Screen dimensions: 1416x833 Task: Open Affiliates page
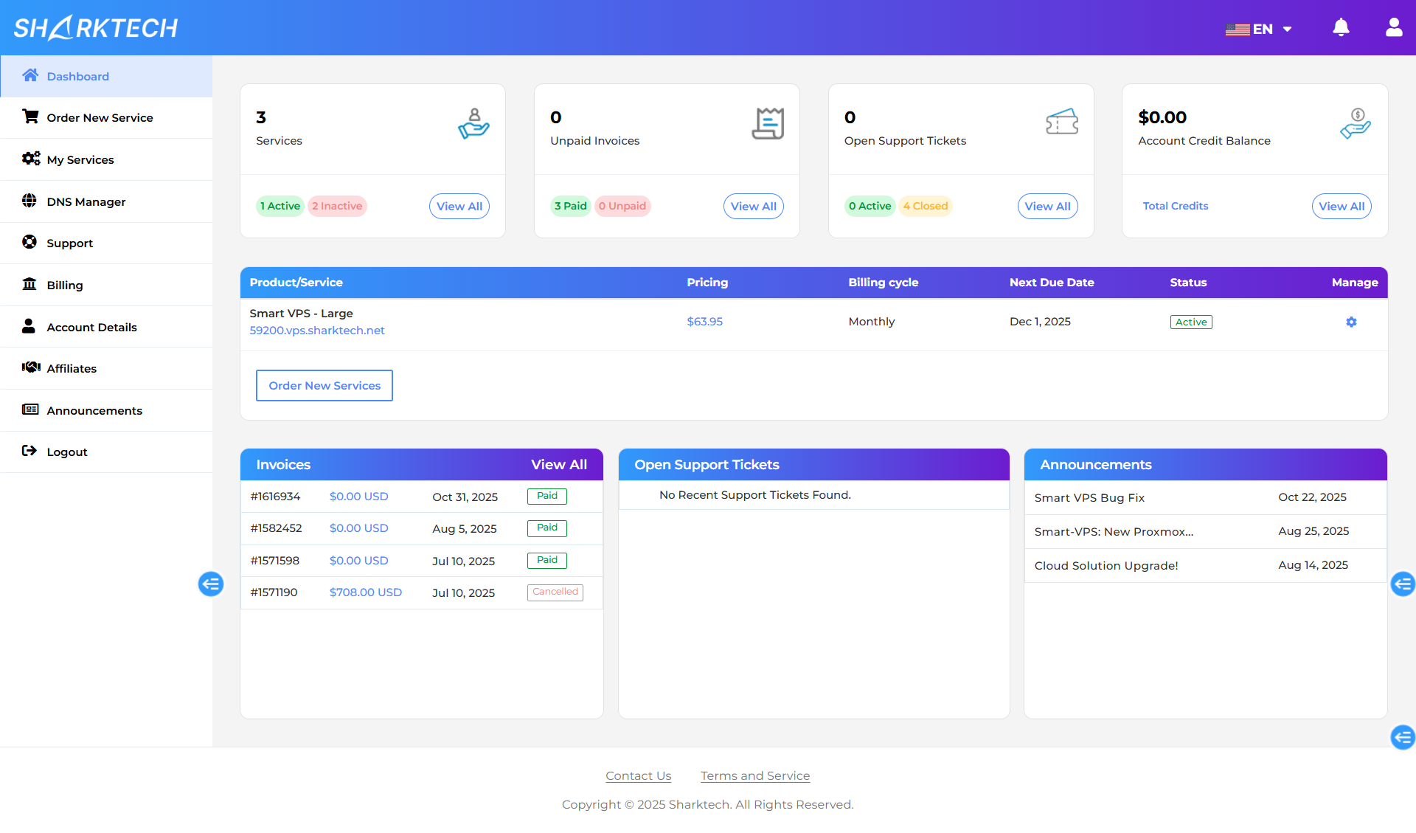point(106,368)
